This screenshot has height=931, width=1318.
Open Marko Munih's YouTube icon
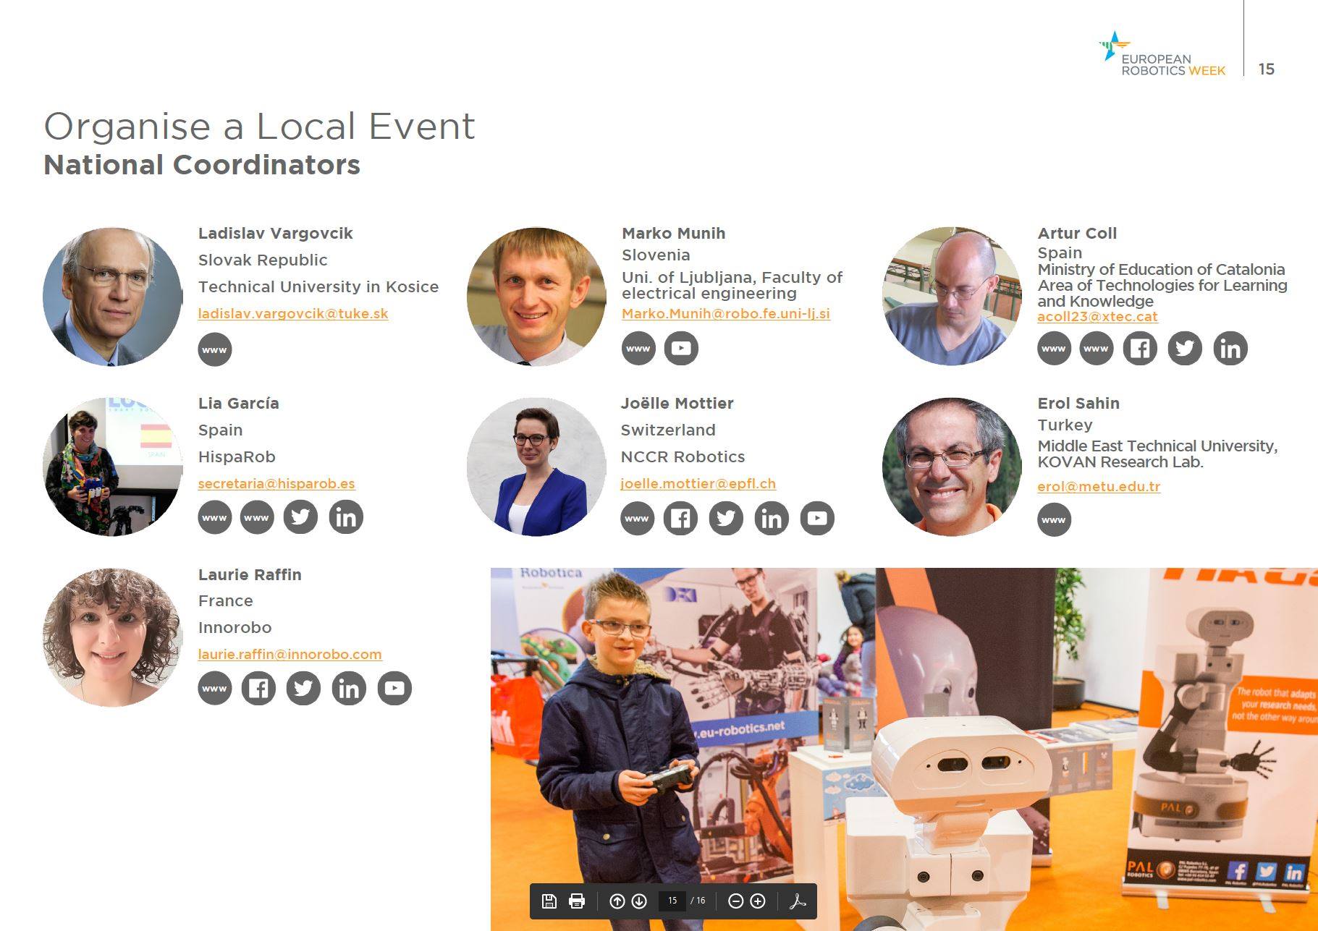681,348
